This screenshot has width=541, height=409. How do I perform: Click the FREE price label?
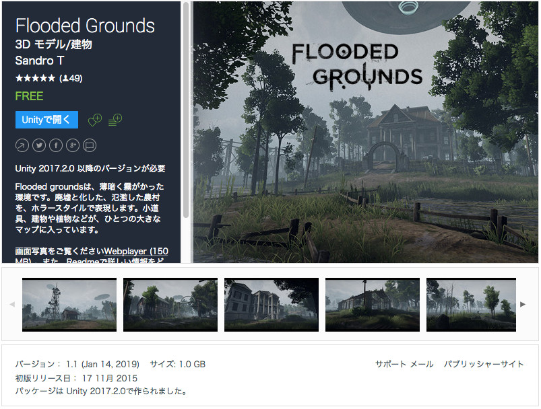coord(30,96)
